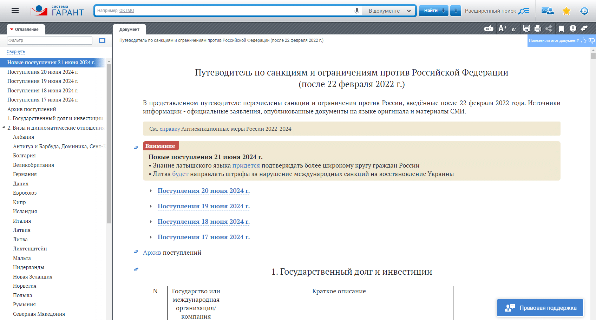
Task: Open the favorites star icon
Action: pyautogui.click(x=566, y=11)
